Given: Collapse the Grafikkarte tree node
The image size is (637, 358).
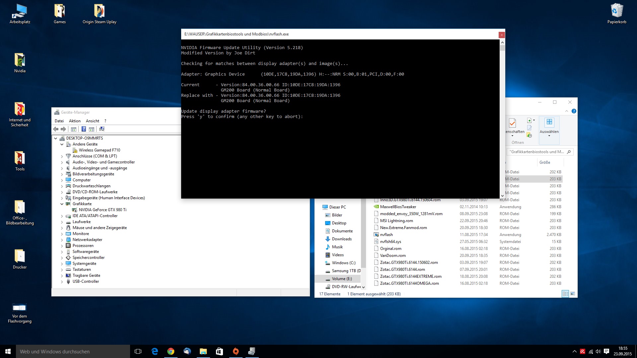Looking at the screenshot, I should pos(62,204).
